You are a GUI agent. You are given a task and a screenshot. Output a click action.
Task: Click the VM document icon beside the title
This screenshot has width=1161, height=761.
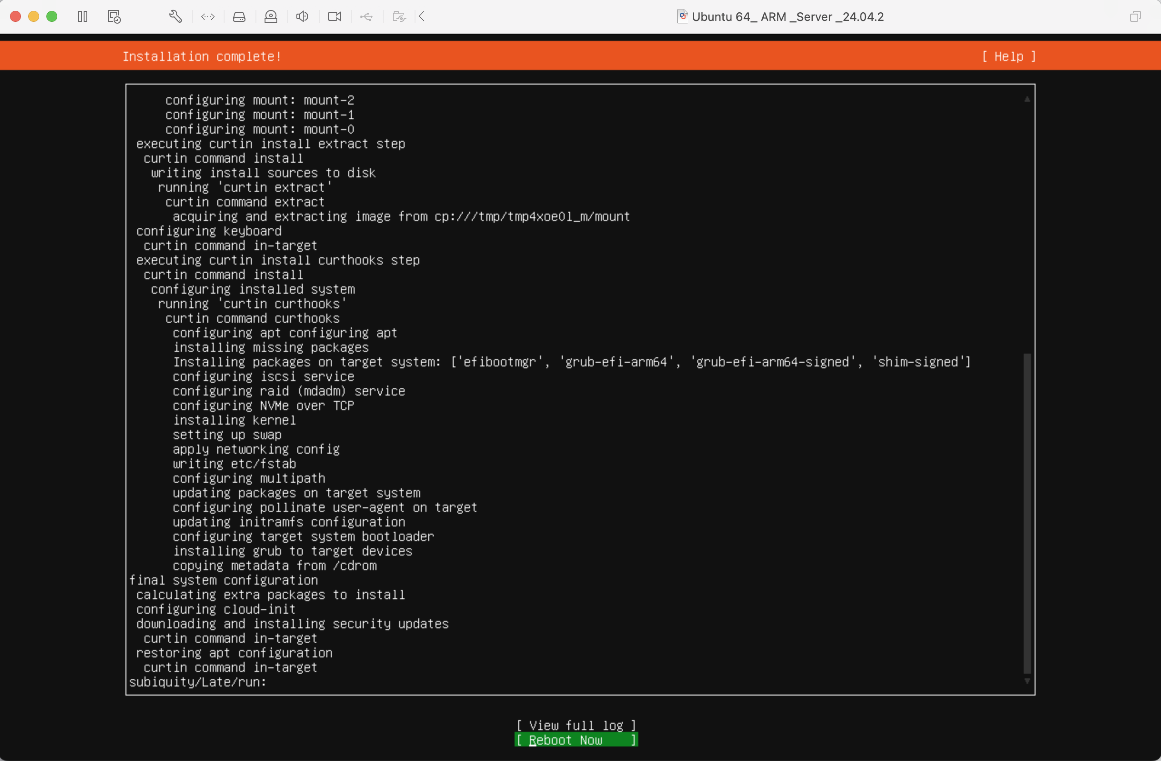tap(682, 16)
